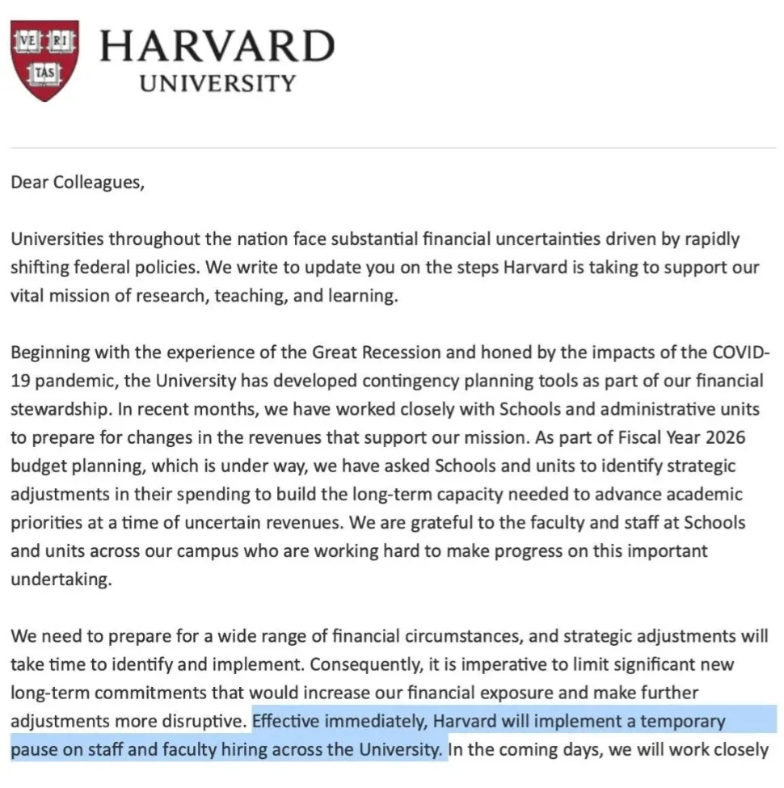
Task: Click the VE book on the shield
Action: [x=28, y=40]
